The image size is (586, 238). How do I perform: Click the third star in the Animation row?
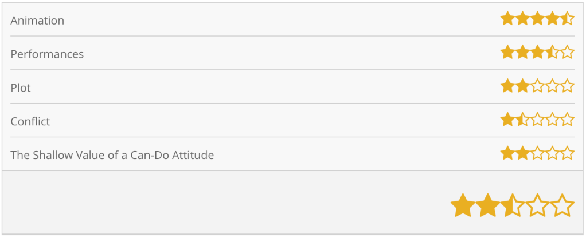[537, 19]
